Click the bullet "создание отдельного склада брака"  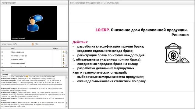pyautogui.click(x=105, y=51)
